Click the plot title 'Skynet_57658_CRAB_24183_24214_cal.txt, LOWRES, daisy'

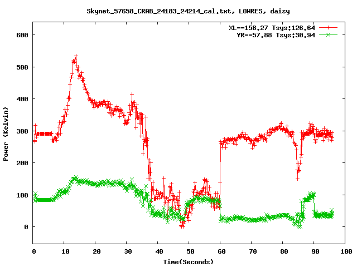click(x=188, y=11)
